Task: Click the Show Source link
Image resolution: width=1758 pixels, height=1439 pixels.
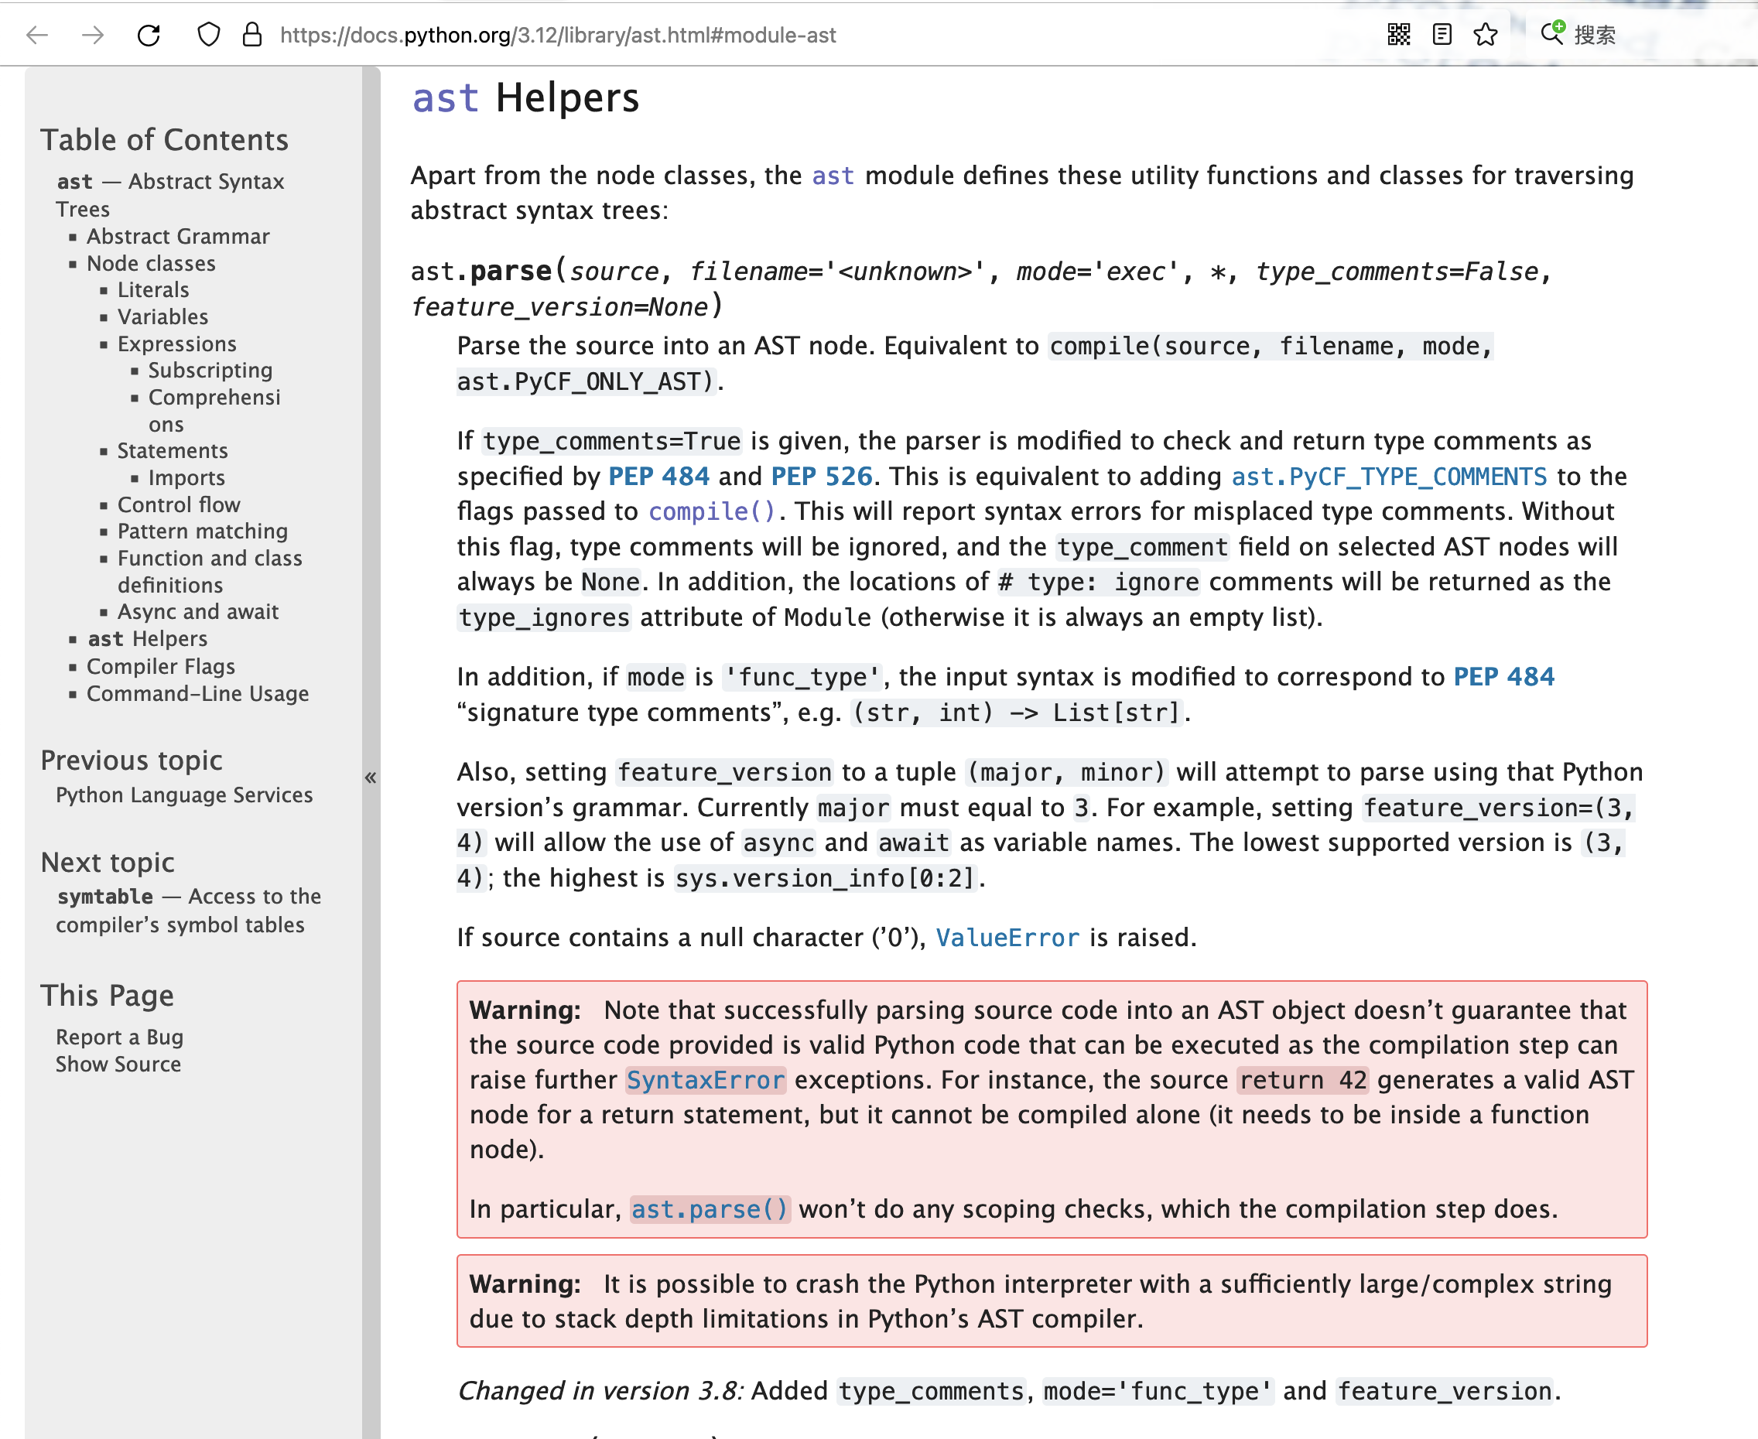Action: (117, 1062)
